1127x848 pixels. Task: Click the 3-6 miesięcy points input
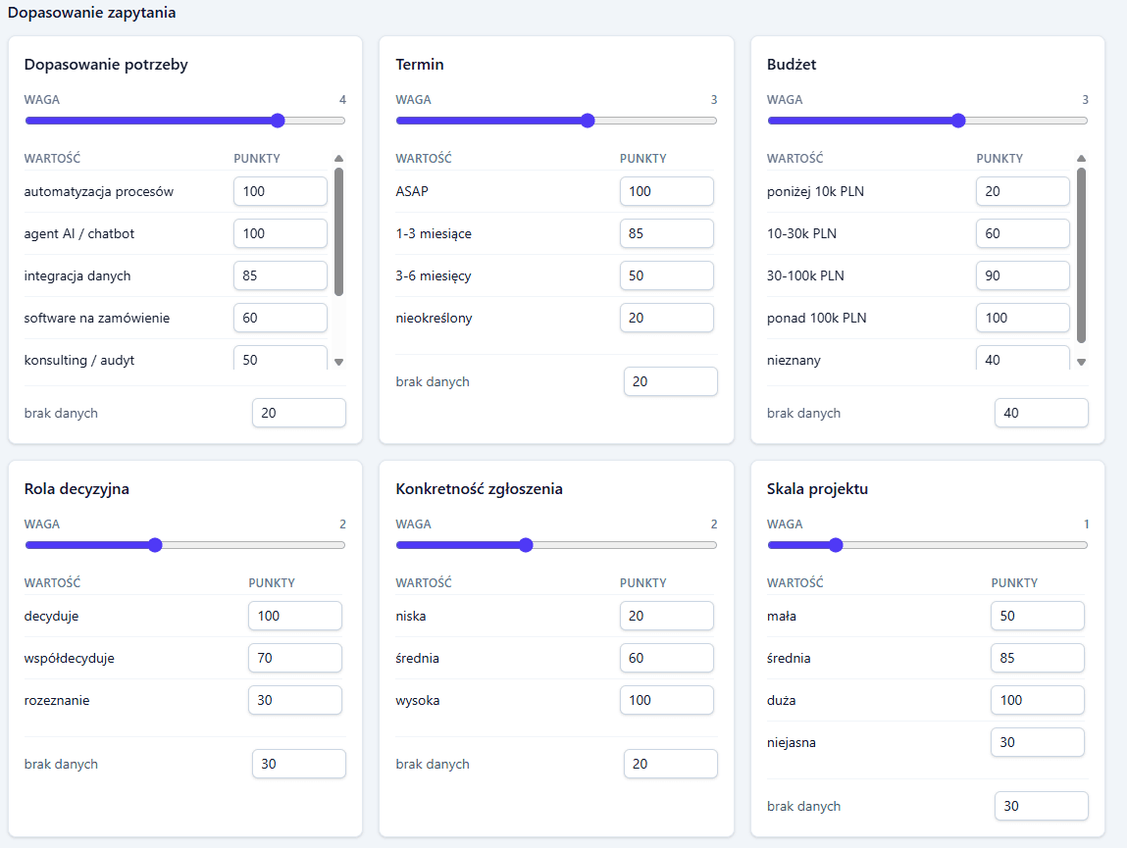tap(667, 275)
